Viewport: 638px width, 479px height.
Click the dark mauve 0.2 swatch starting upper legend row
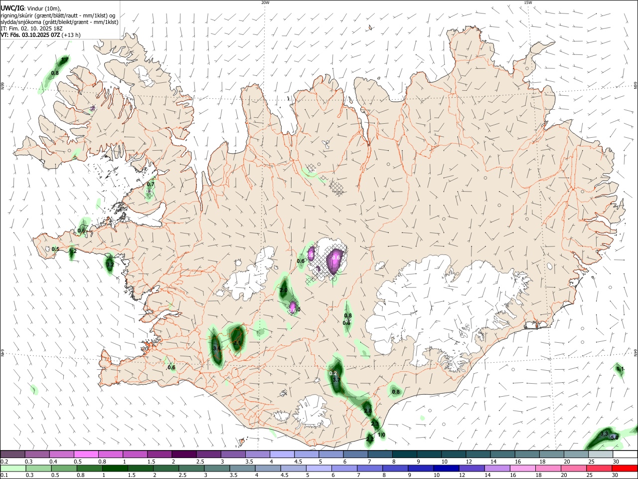13,455
